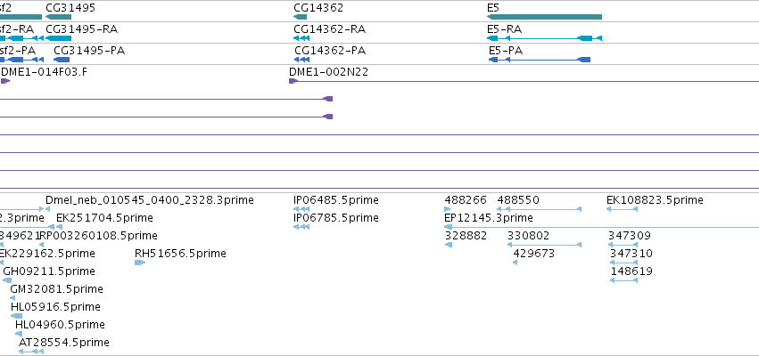Select the CG31495 gene arrow glyph
The image size is (759, 356).
pos(58,17)
